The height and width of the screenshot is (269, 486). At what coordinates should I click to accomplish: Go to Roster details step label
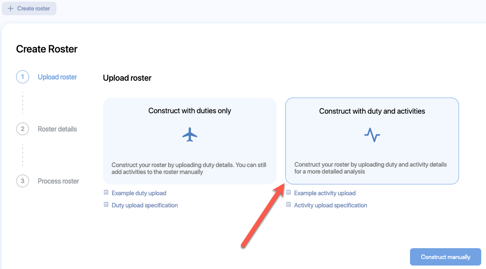(57, 129)
